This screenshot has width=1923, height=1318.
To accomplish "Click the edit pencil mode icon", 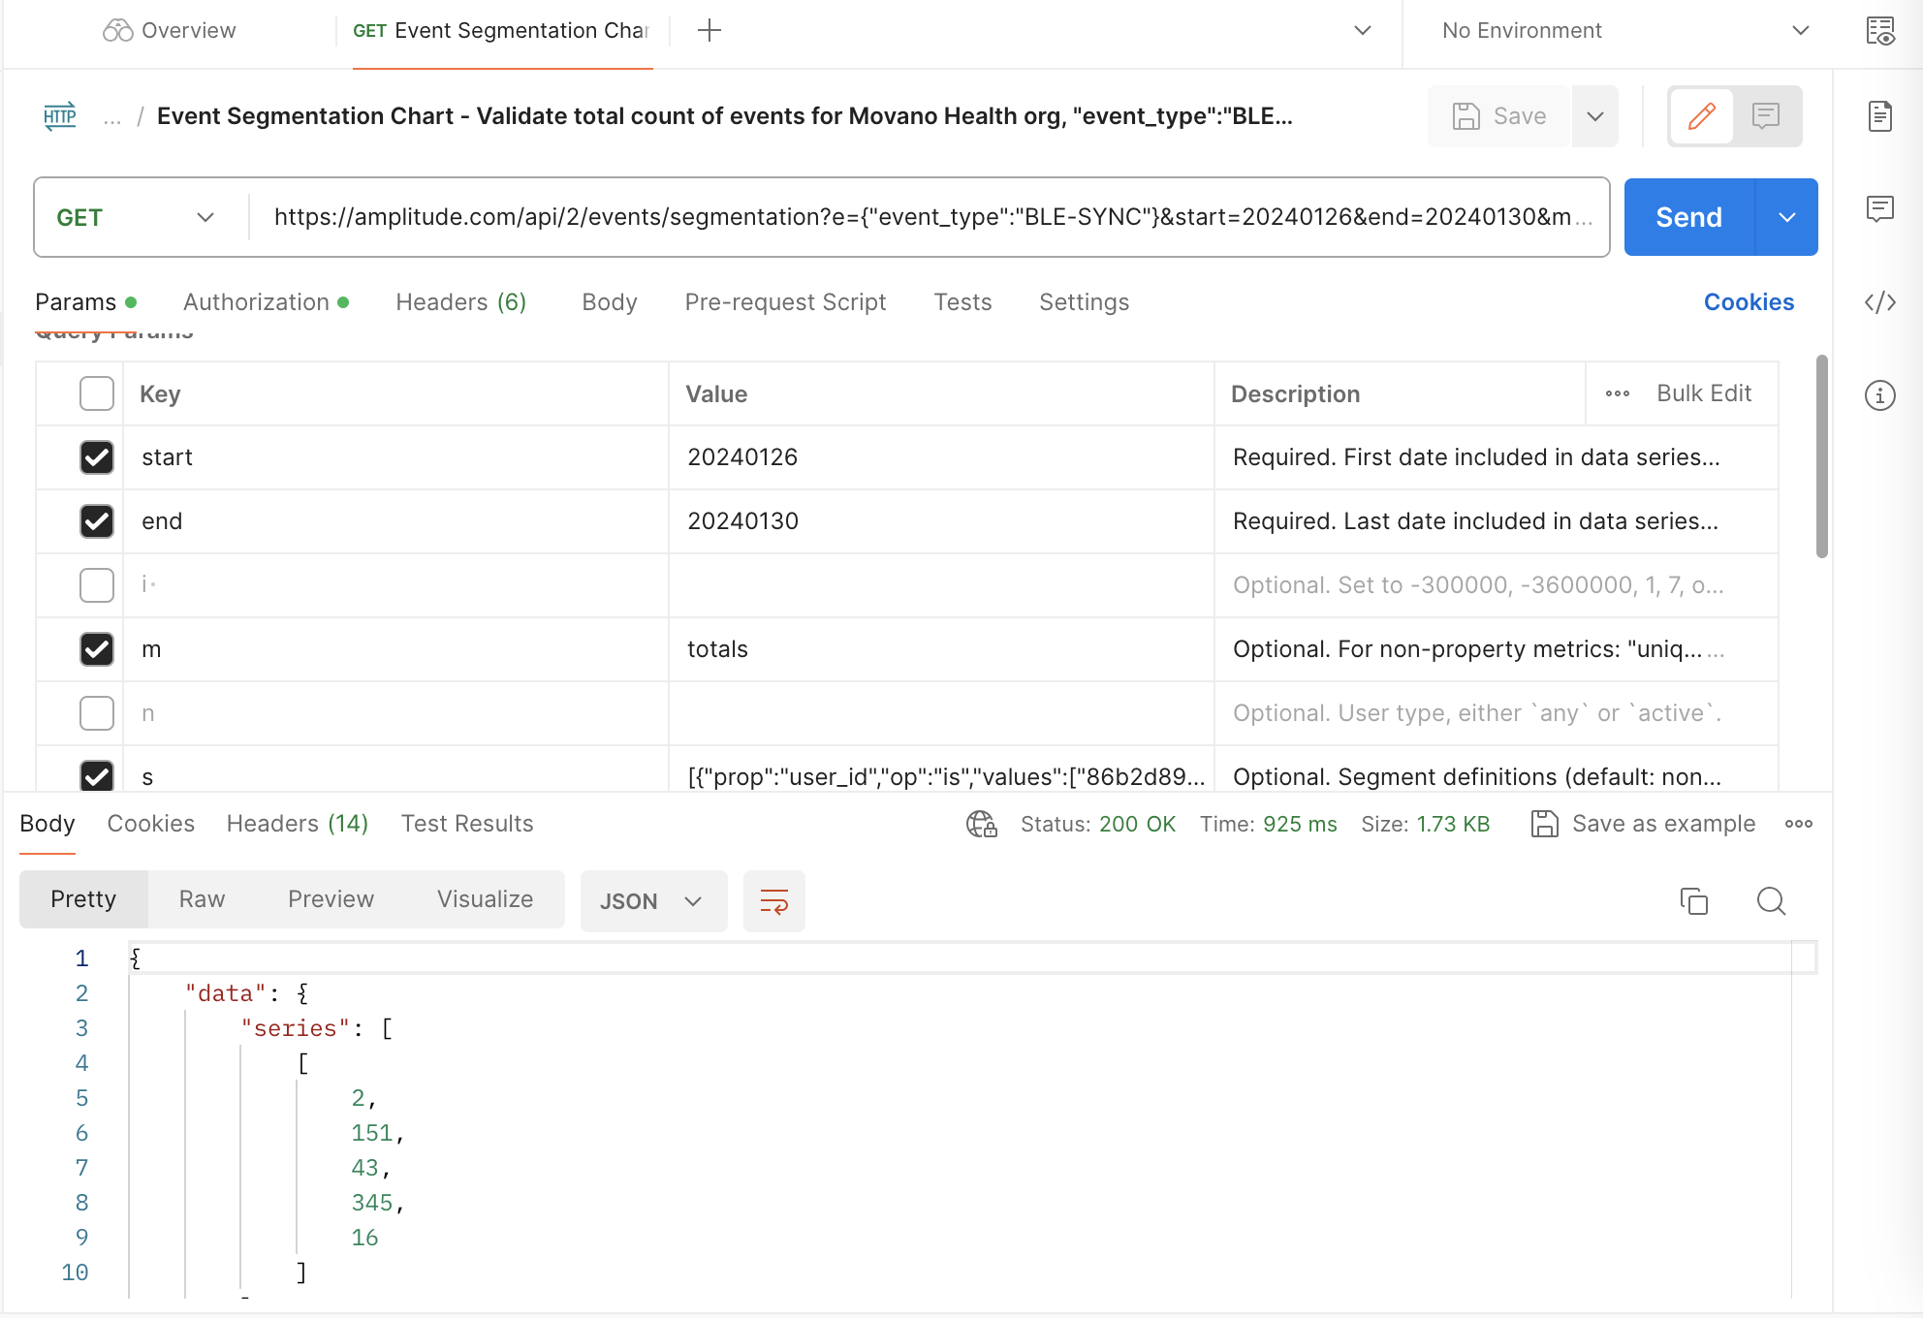I will [x=1702, y=116].
